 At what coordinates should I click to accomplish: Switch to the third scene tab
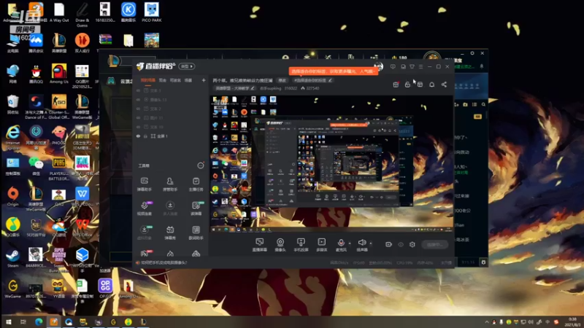tap(175, 80)
